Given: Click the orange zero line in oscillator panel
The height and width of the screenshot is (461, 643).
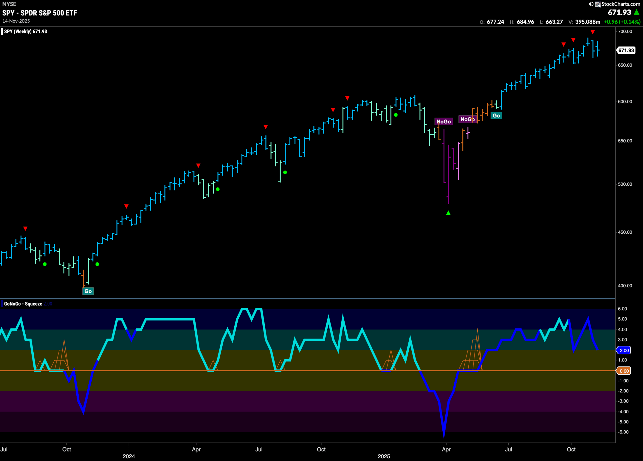Looking at the screenshot, I should pos(308,371).
